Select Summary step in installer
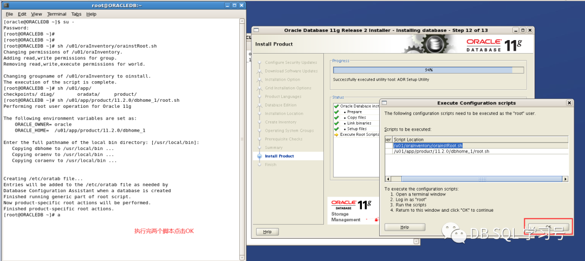 coord(274,148)
